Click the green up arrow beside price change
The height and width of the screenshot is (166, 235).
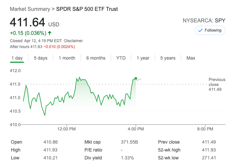pos(50,33)
